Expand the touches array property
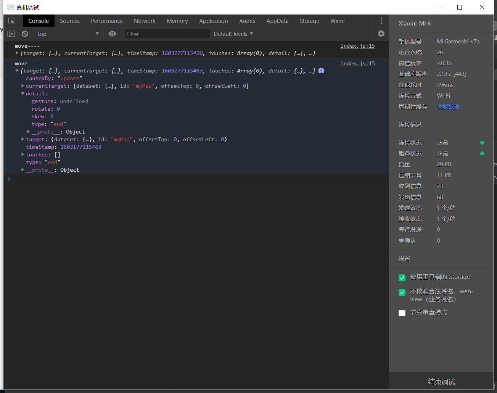 point(23,155)
